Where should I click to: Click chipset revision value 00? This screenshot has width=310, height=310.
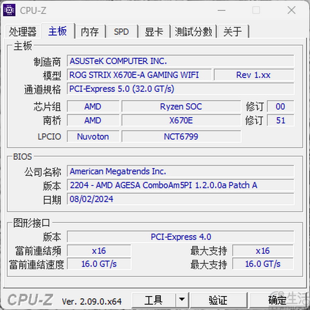pyautogui.click(x=280, y=107)
